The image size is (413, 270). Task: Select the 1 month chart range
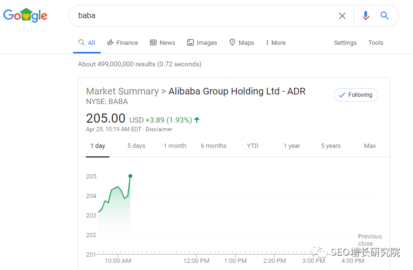pyautogui.click(x=175, y=146)
